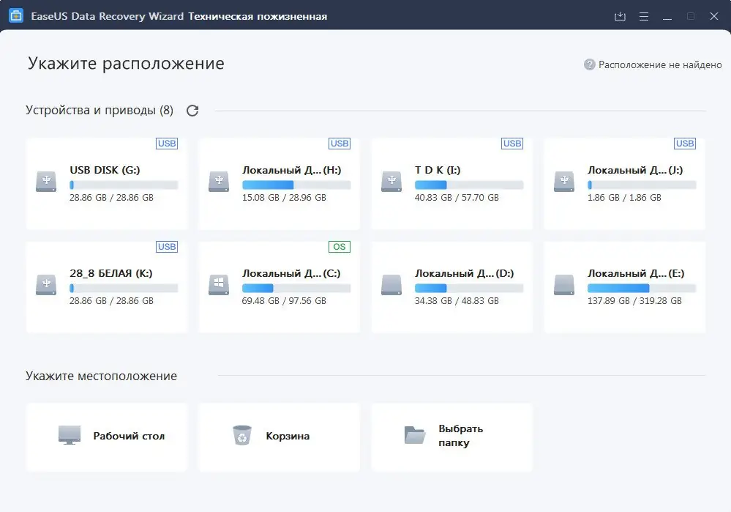Click the Windows OS disk icon on drive C:

(x=217, y=286)
